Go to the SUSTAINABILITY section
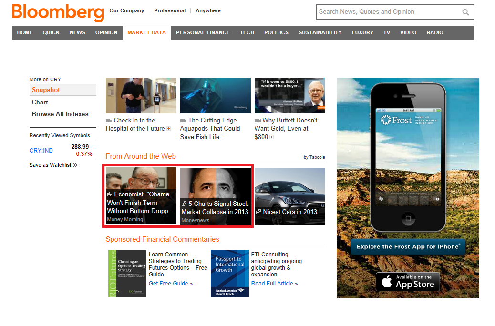Screen dimensions: 495x326 click(x=320, y=33)
